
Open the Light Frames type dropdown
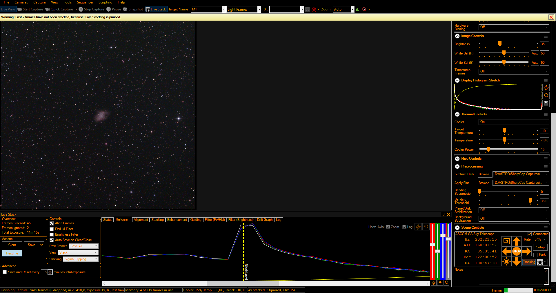tap(259, 10)
